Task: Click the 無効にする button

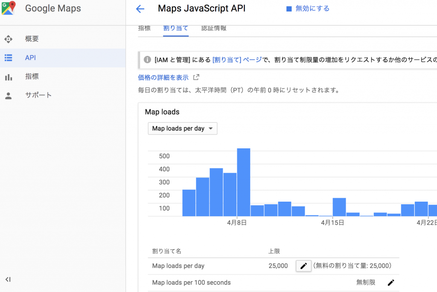Action: (x=308, y=9)
